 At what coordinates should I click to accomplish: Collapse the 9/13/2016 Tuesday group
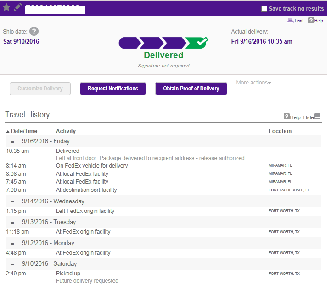(x=12, y=223)
